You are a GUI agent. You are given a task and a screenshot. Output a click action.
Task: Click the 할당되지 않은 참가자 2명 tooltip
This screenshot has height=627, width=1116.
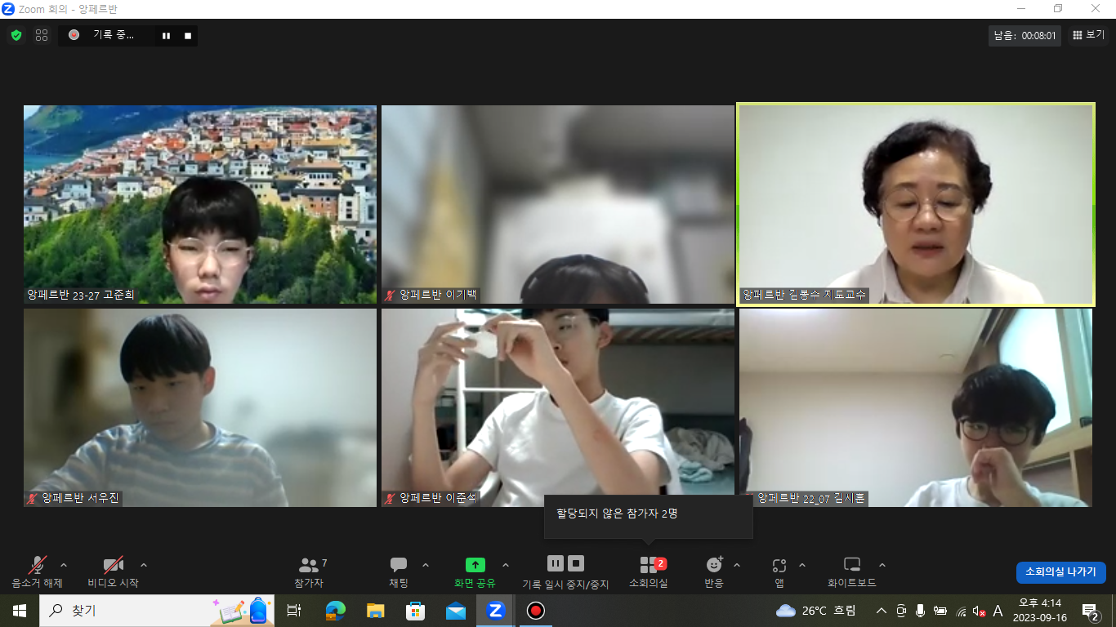(649, 516)
